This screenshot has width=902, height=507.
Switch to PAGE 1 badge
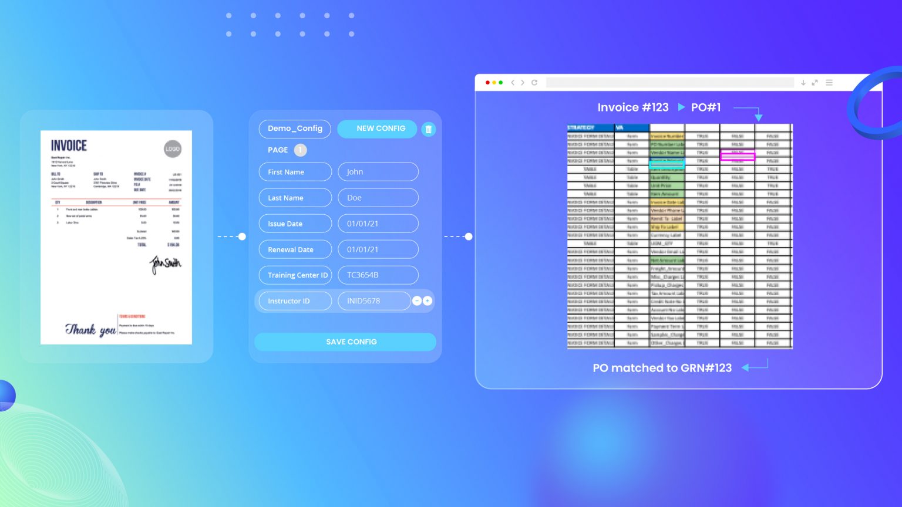coord(300,150)
